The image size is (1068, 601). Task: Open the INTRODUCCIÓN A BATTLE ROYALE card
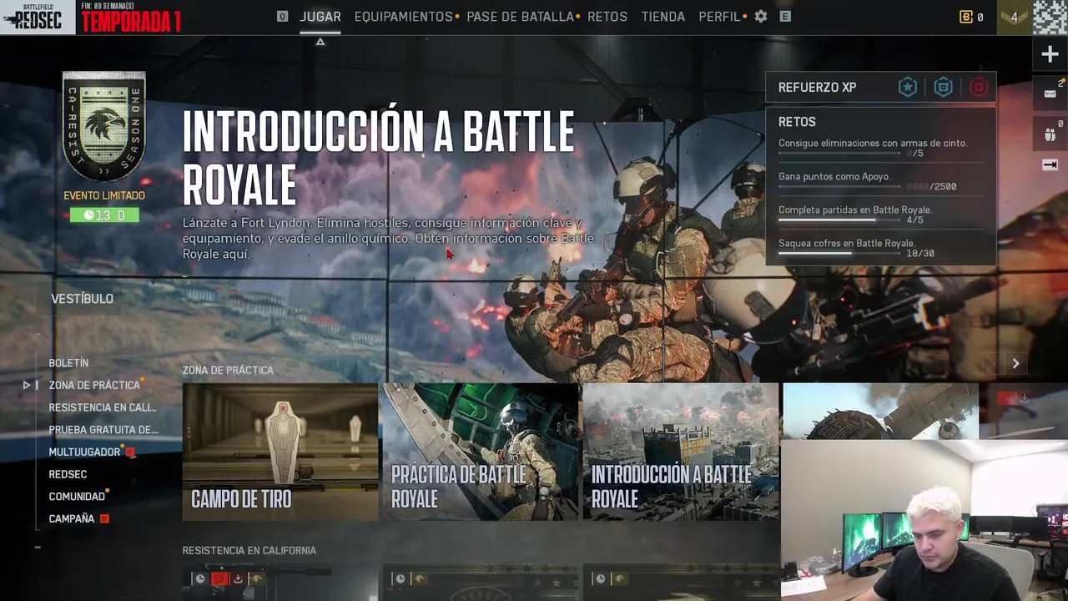(x=681, y=452)
